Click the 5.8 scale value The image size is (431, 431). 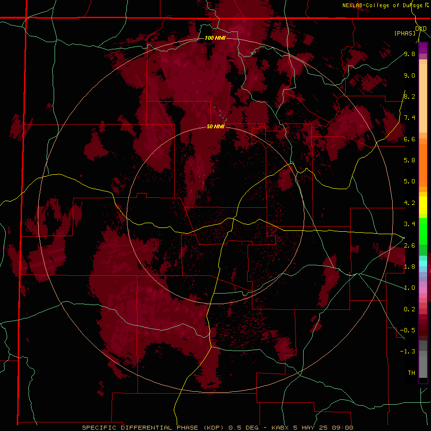(x=409, y=160)
